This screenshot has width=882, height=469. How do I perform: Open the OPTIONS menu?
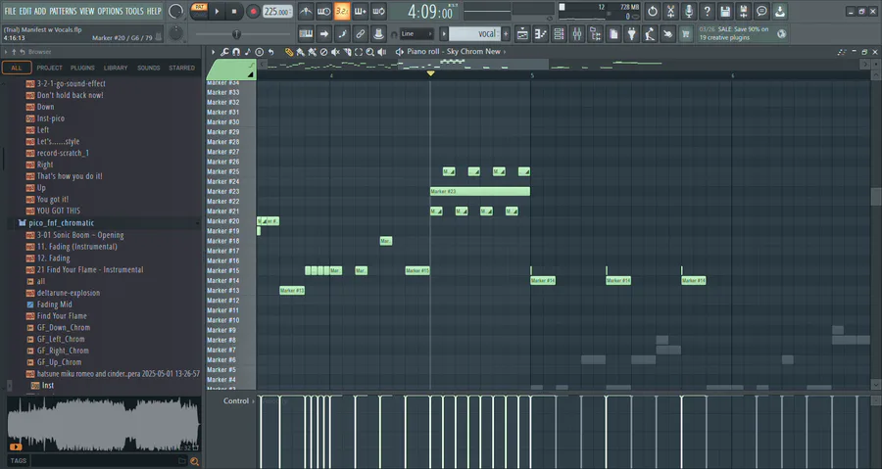[110, 11]
